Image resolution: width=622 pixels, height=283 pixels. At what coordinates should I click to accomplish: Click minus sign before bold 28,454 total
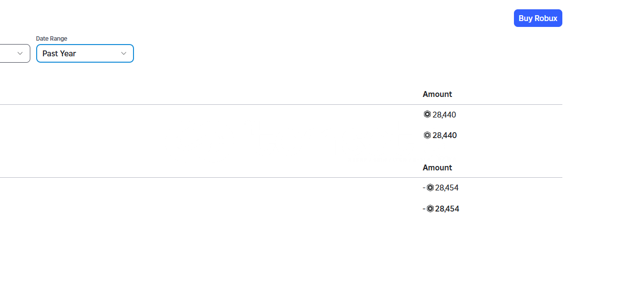tap(424, 209)
